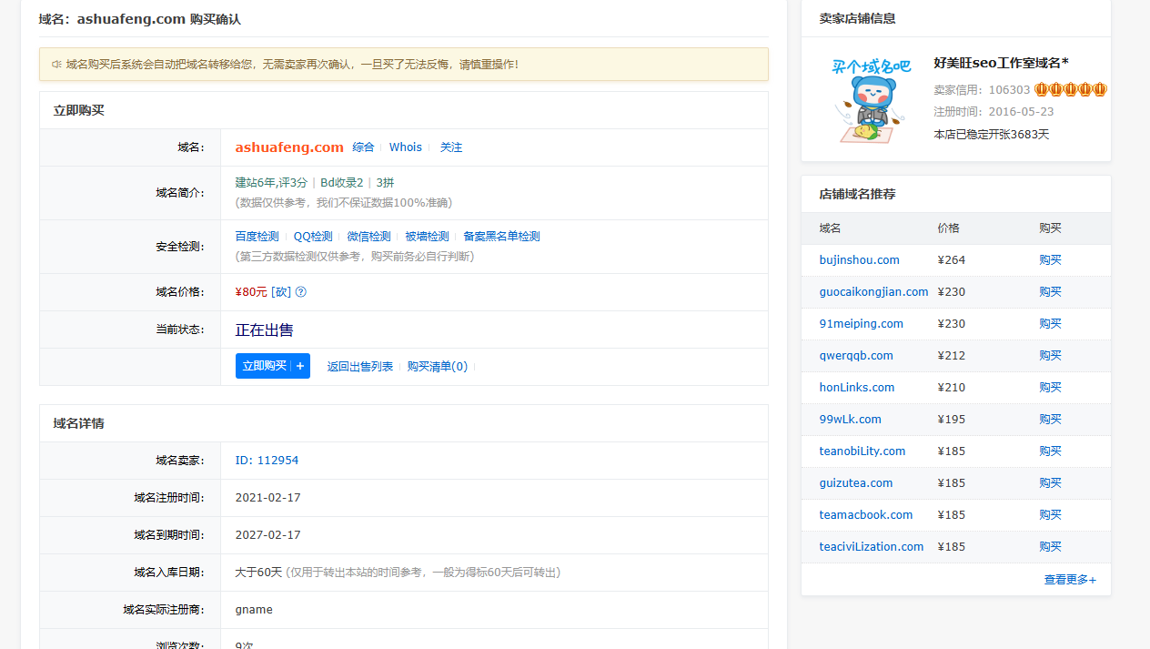Expand shop list with 查看更多+
This screenshot has height=649, width=1150.
(1070, 580)
